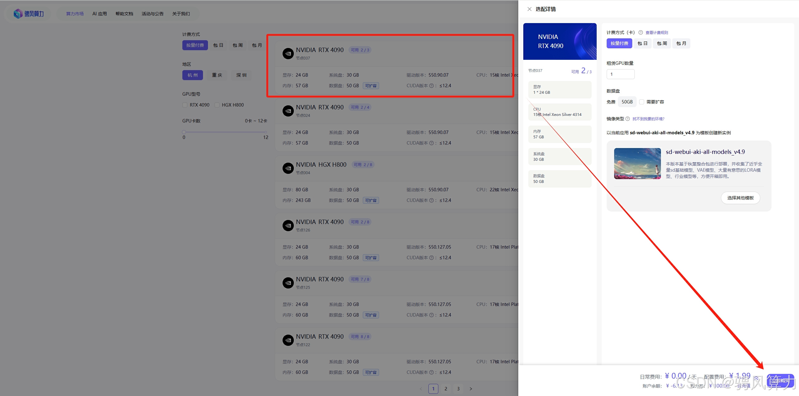This screenshot has height=396, width=799.
Task: Click the NVIDIA icon on the HGX H800 card
Action: pyautogui.click(x=288, y=168)
